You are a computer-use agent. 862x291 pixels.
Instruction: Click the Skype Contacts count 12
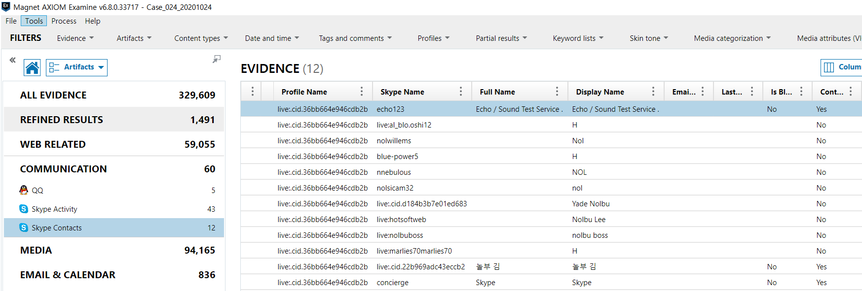point(211,228)
